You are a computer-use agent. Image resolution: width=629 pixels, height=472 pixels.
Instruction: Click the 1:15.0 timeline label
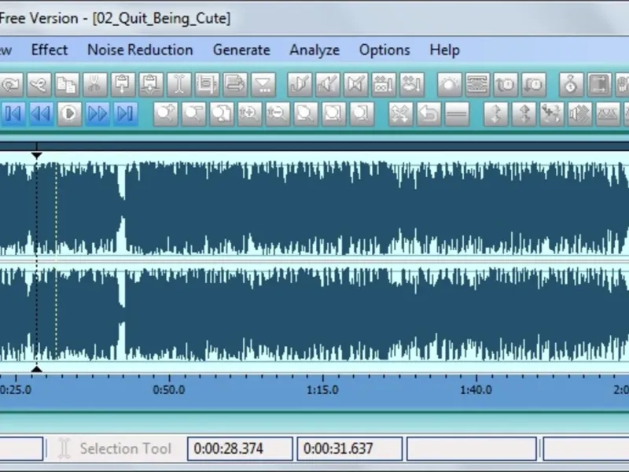pos(322,389)
